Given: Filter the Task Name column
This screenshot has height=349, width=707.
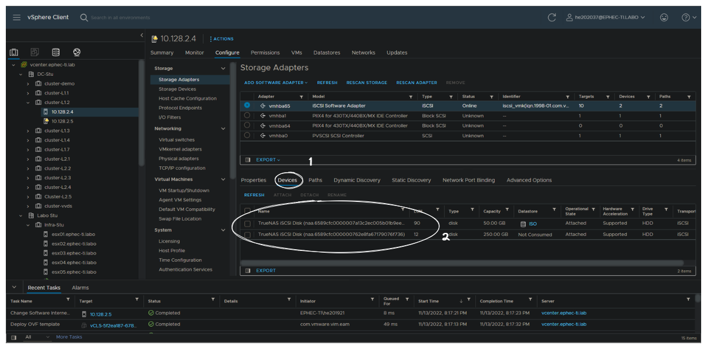Looking at the screenshot, I should pos(68,300).
